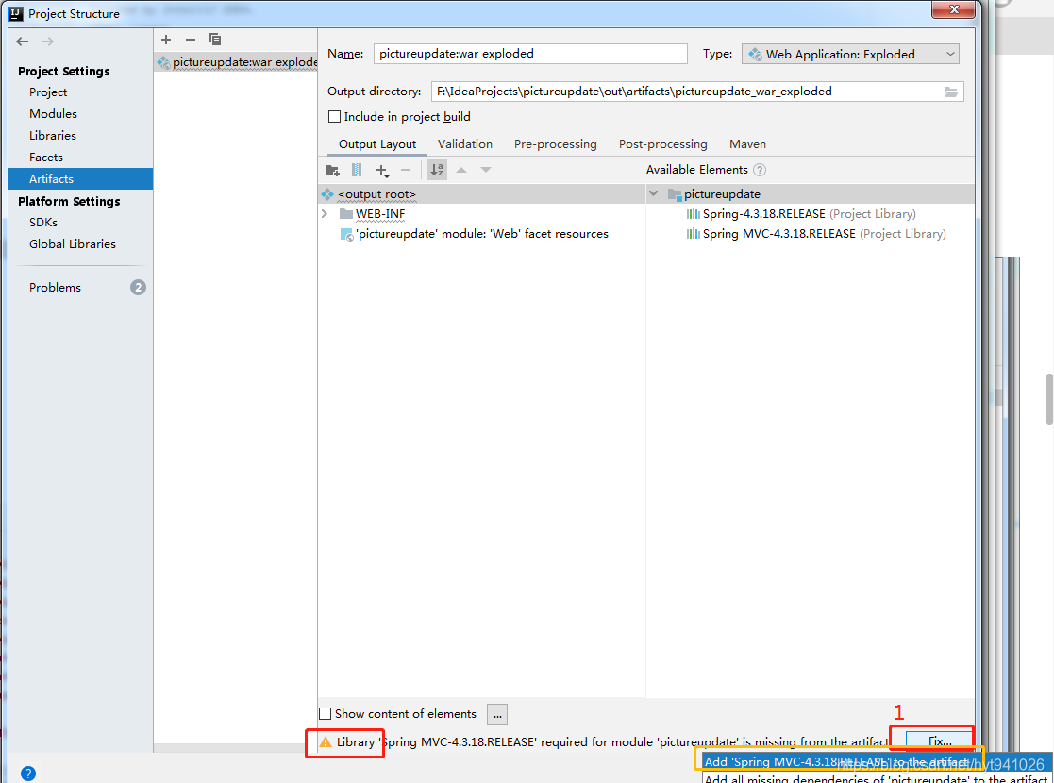1054x783 pixels.
Task: Open Libraries settings section
Action: pyautogui.click(x=53, y=135)
